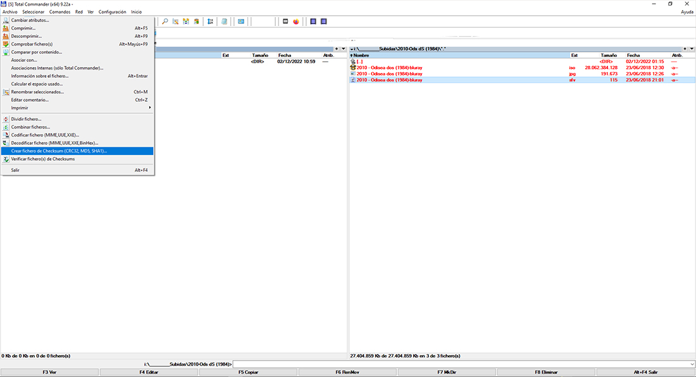
Task: Select Renombrar seleccionados menu entry
Action: (x=77, y=92)
